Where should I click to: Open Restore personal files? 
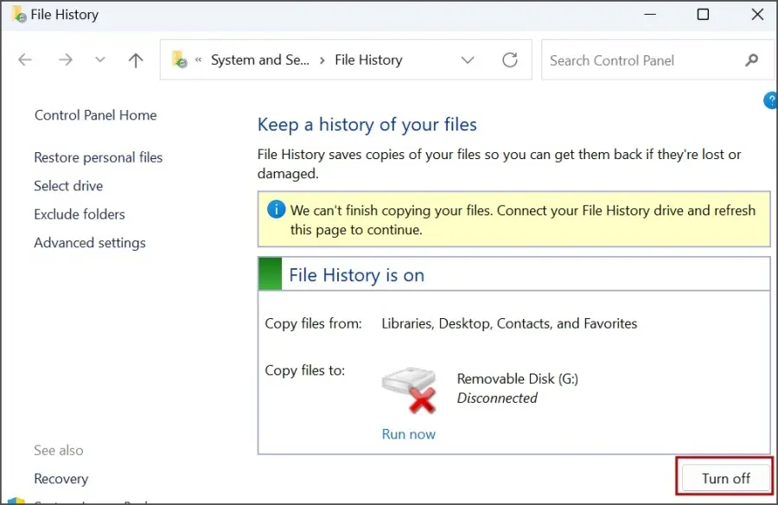[x=99, y=157]
